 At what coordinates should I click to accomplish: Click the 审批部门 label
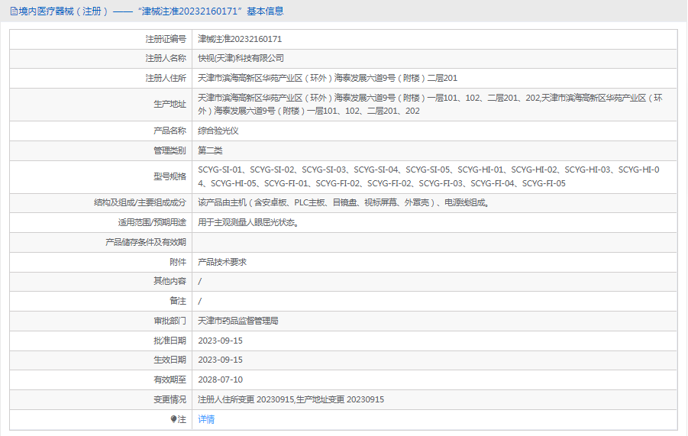click(170, 321)
